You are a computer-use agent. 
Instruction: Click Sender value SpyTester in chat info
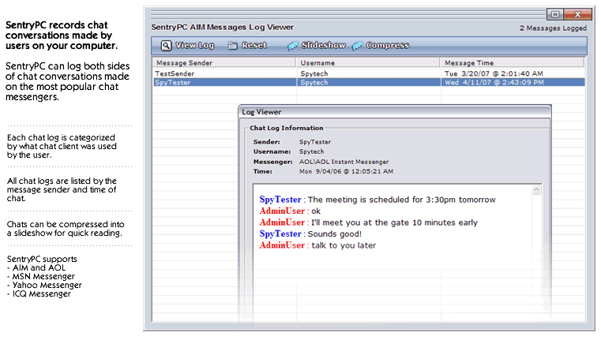(314, 142)
